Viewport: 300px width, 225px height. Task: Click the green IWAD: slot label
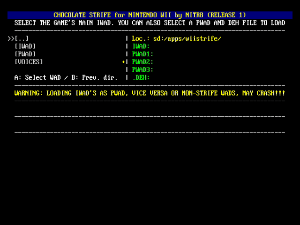click(141, 46)
